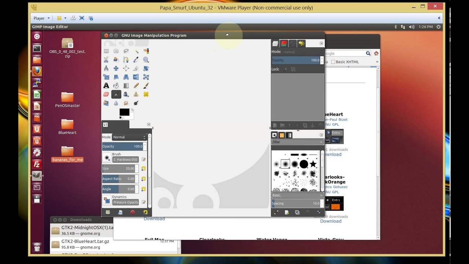Select the Perspective tool
This screenshot has height=264, width=469.
pos(126,77)
